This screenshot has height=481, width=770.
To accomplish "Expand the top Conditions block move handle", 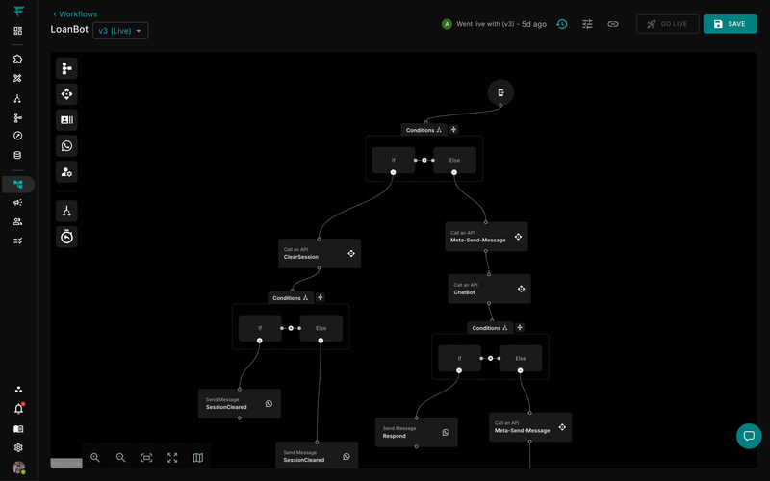I will coord(438,130).
